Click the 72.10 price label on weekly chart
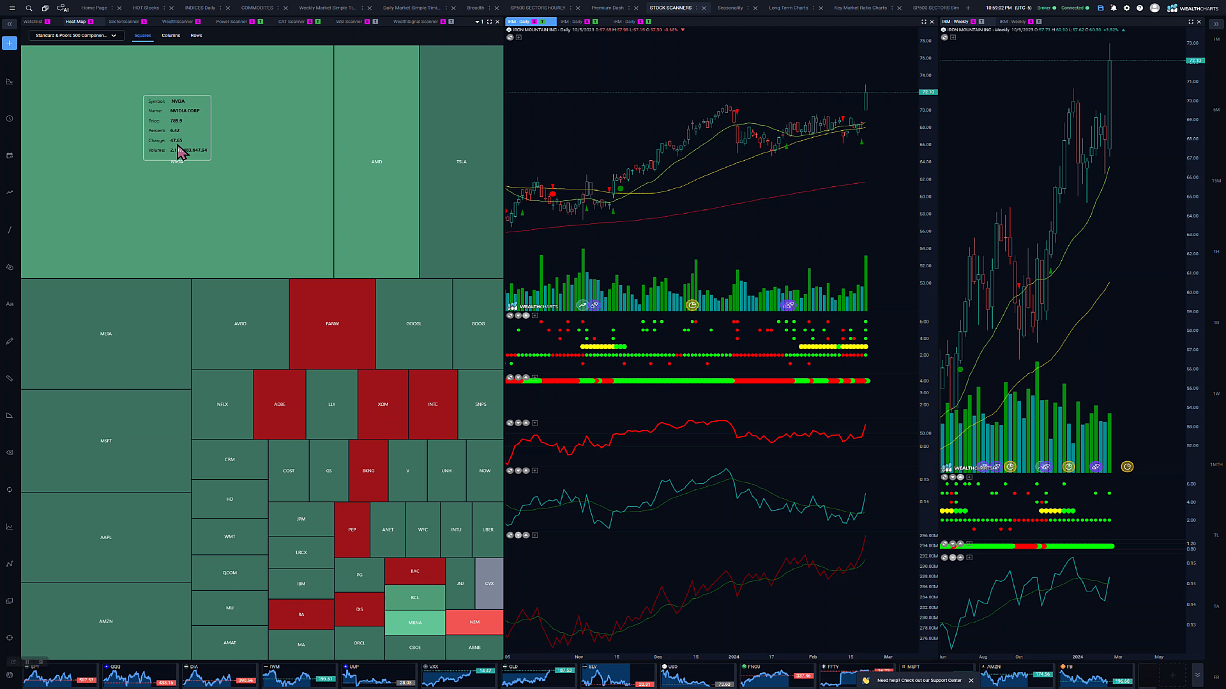Viewport: 1226px width, 689px height. (1195, 61)
